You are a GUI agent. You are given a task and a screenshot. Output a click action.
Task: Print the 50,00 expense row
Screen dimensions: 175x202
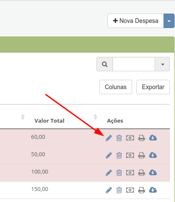[x=141, y=155]
